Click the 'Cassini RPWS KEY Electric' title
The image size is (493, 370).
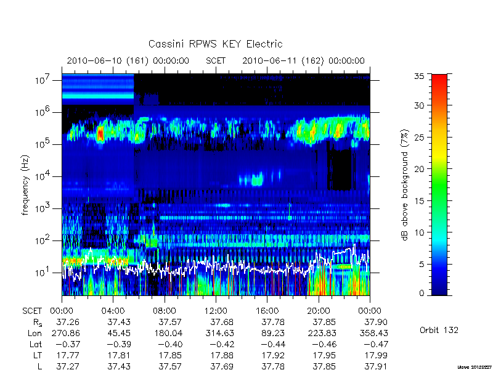(x=215, y=44)
